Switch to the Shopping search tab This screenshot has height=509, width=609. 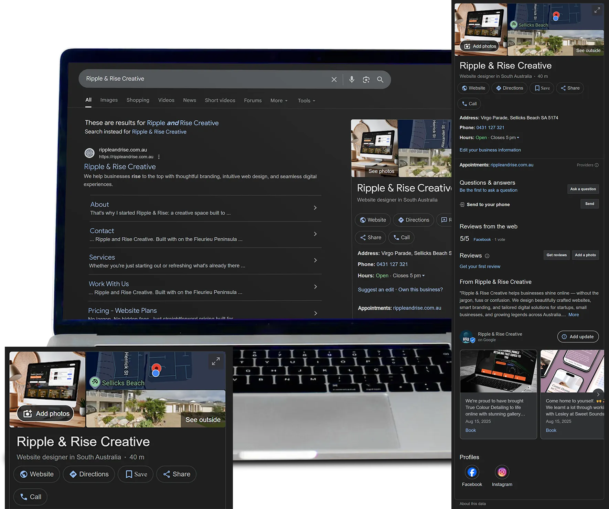[138, 100]
